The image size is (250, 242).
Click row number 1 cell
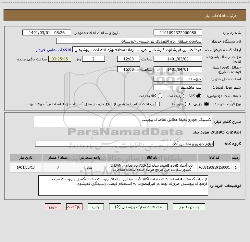point(236,167)
